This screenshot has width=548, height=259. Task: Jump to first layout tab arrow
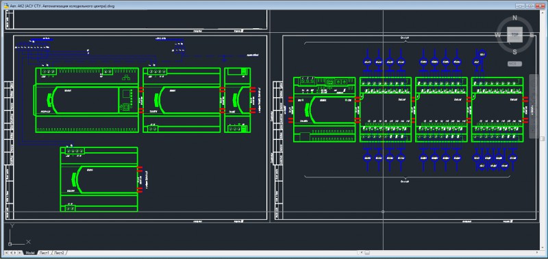pyautogui.click(x=6, y=253)
